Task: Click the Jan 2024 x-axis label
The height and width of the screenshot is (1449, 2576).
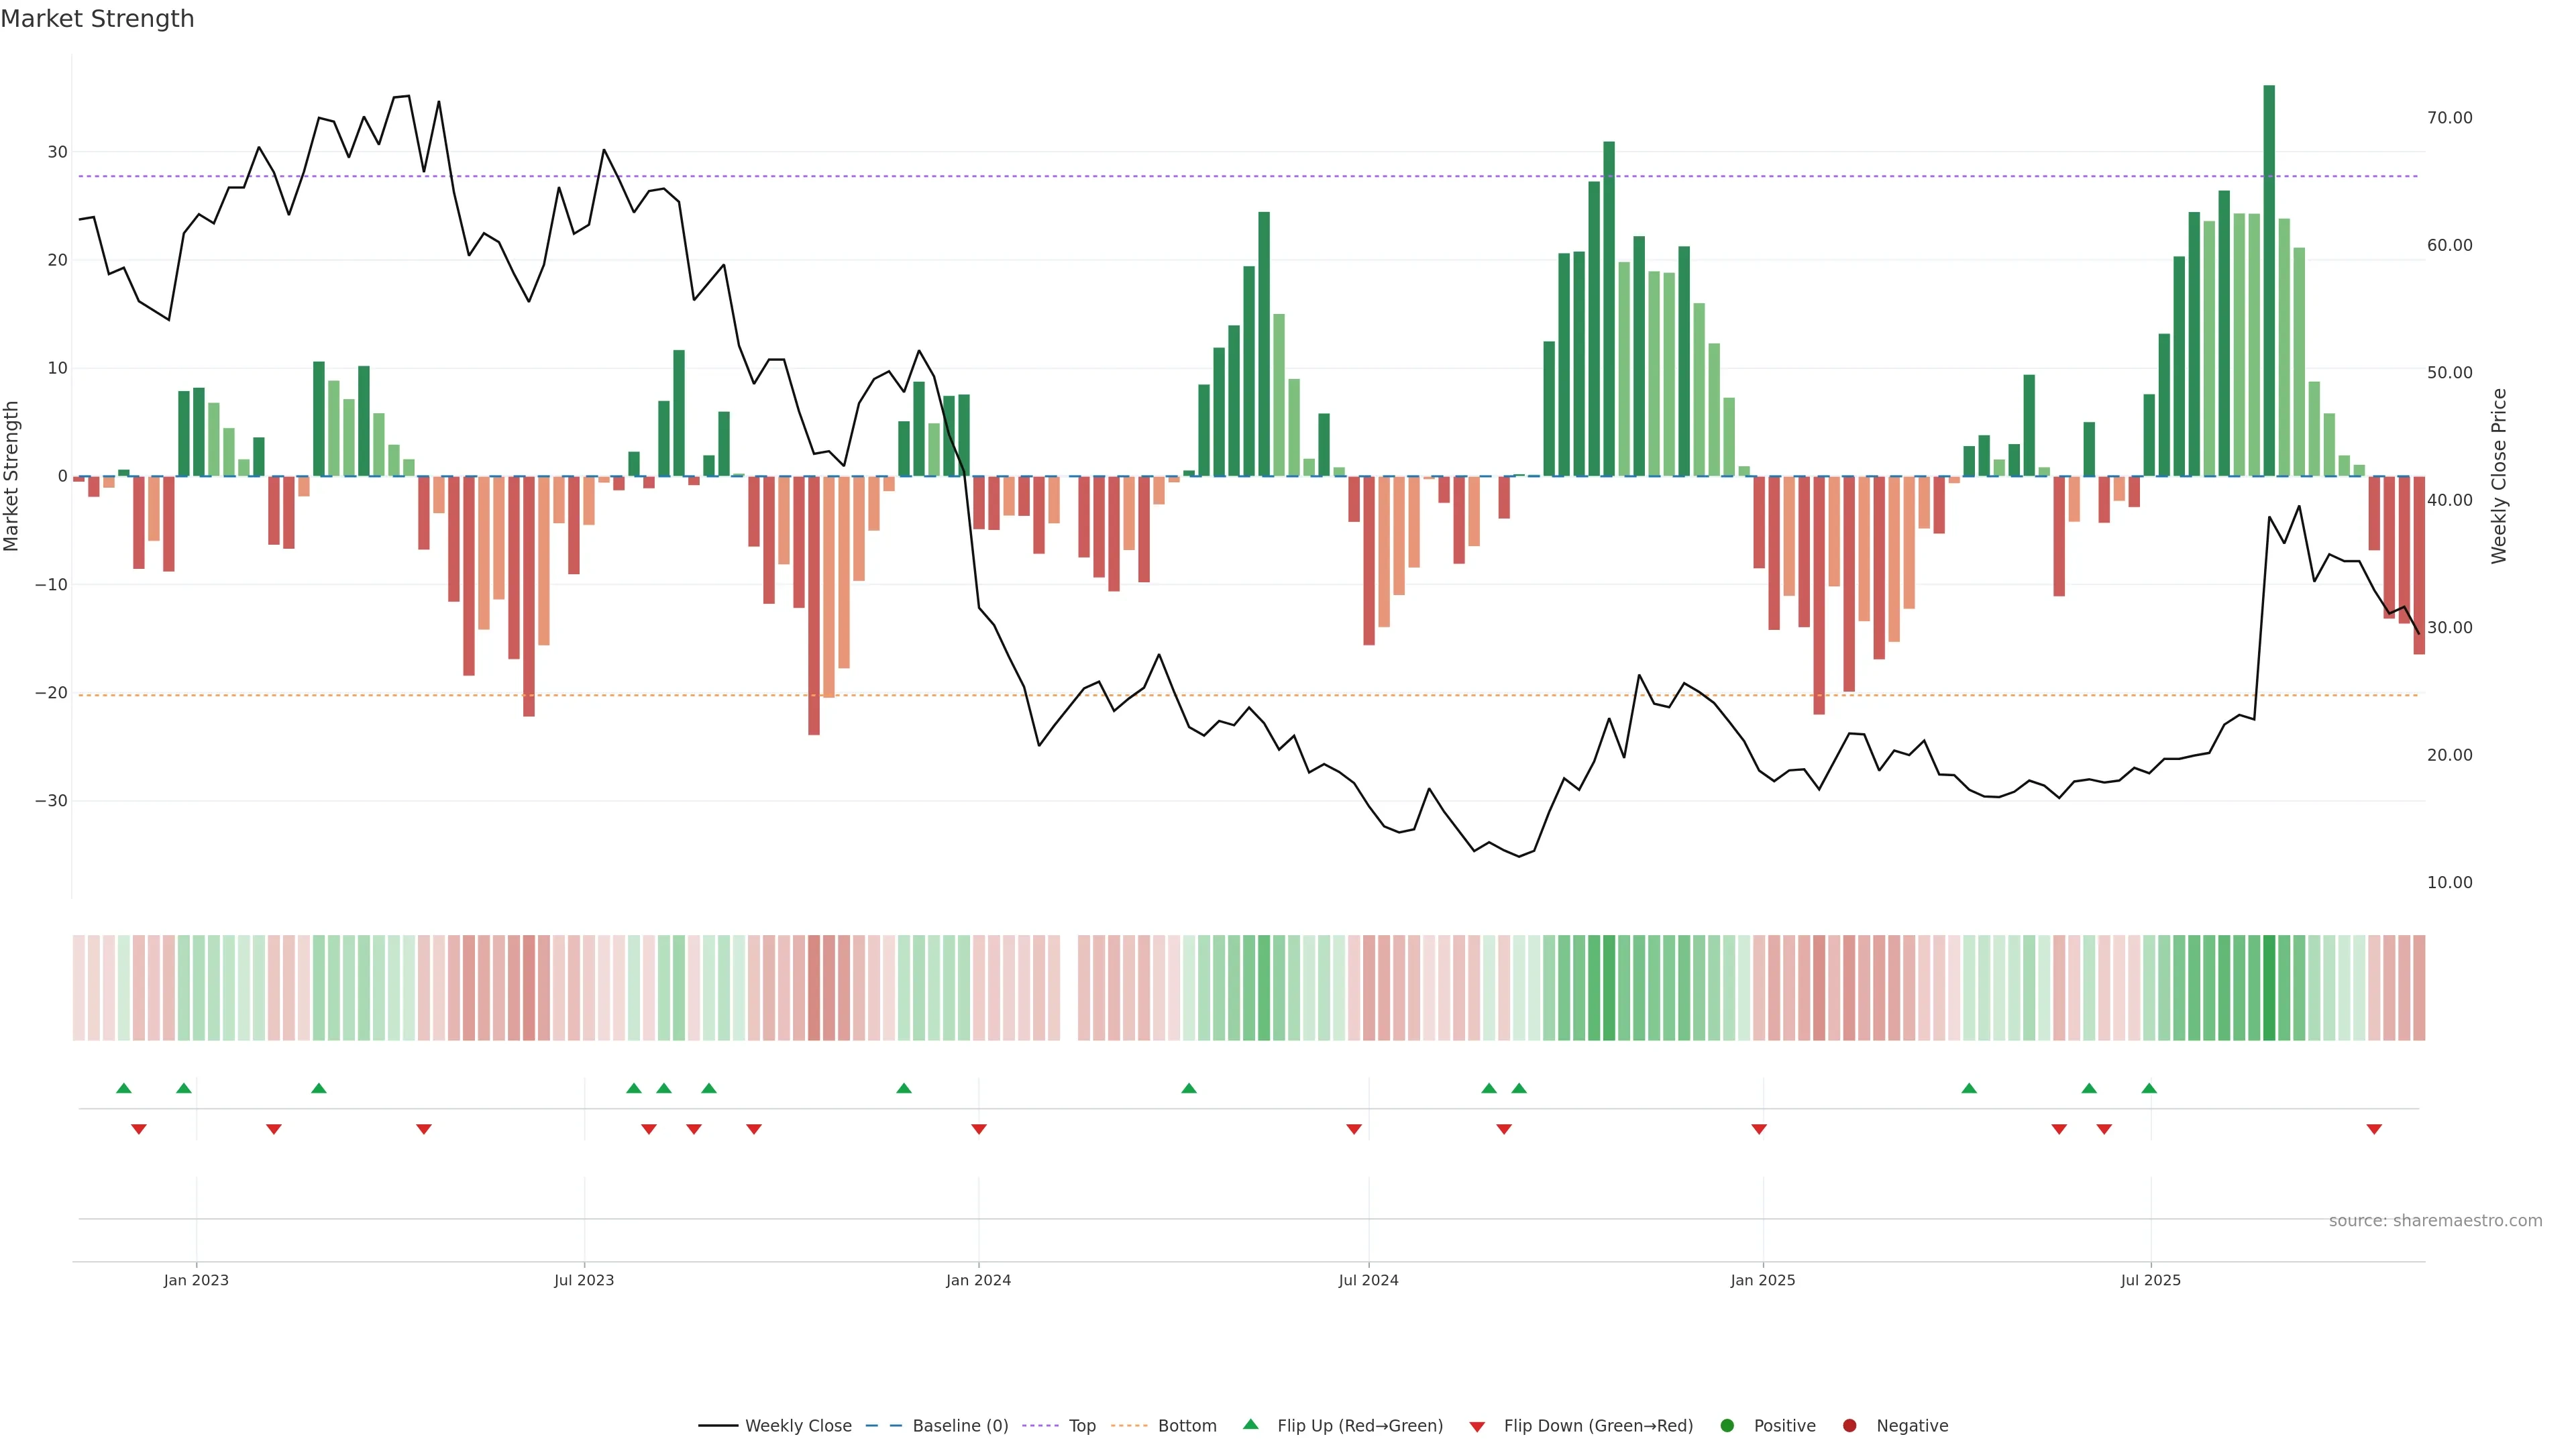Action: tap(978, 1280)
